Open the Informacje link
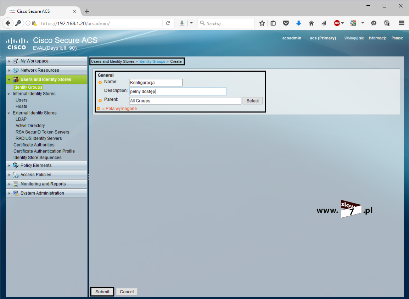The image size is (409, 299). [x=377, y=38]
